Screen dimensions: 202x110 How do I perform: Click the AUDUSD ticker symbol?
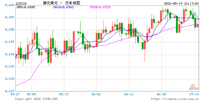(21, 4)
